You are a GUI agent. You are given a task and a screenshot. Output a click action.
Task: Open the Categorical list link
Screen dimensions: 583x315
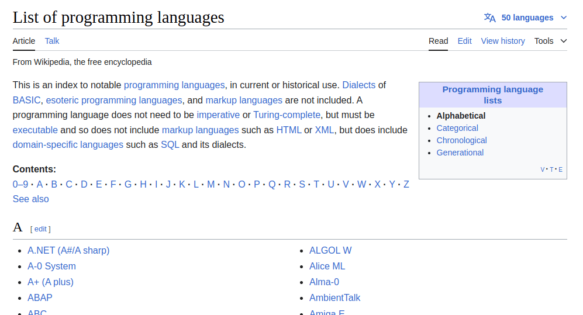(x=457, y=128)
